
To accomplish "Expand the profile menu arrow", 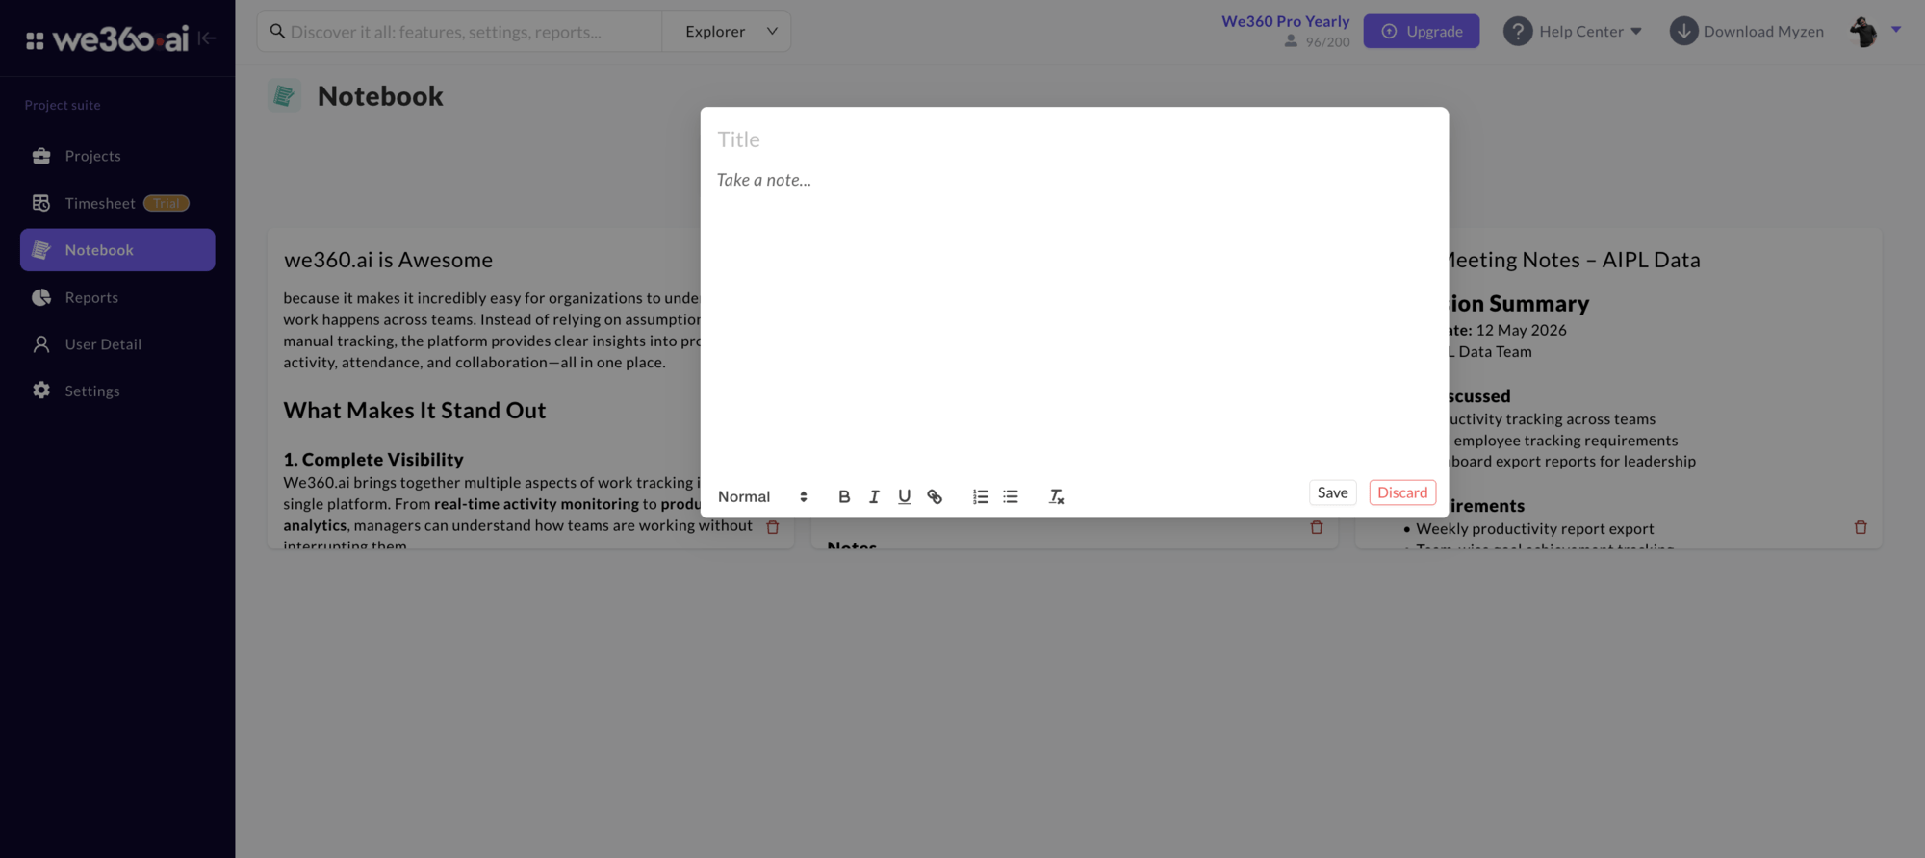I will (1896, 30).
